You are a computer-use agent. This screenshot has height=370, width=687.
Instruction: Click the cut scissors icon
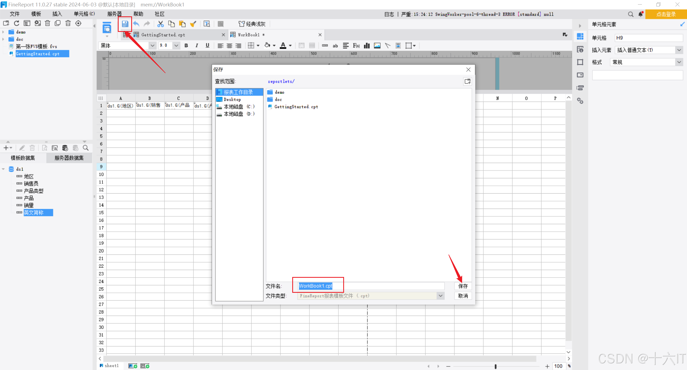pos(160,24)
